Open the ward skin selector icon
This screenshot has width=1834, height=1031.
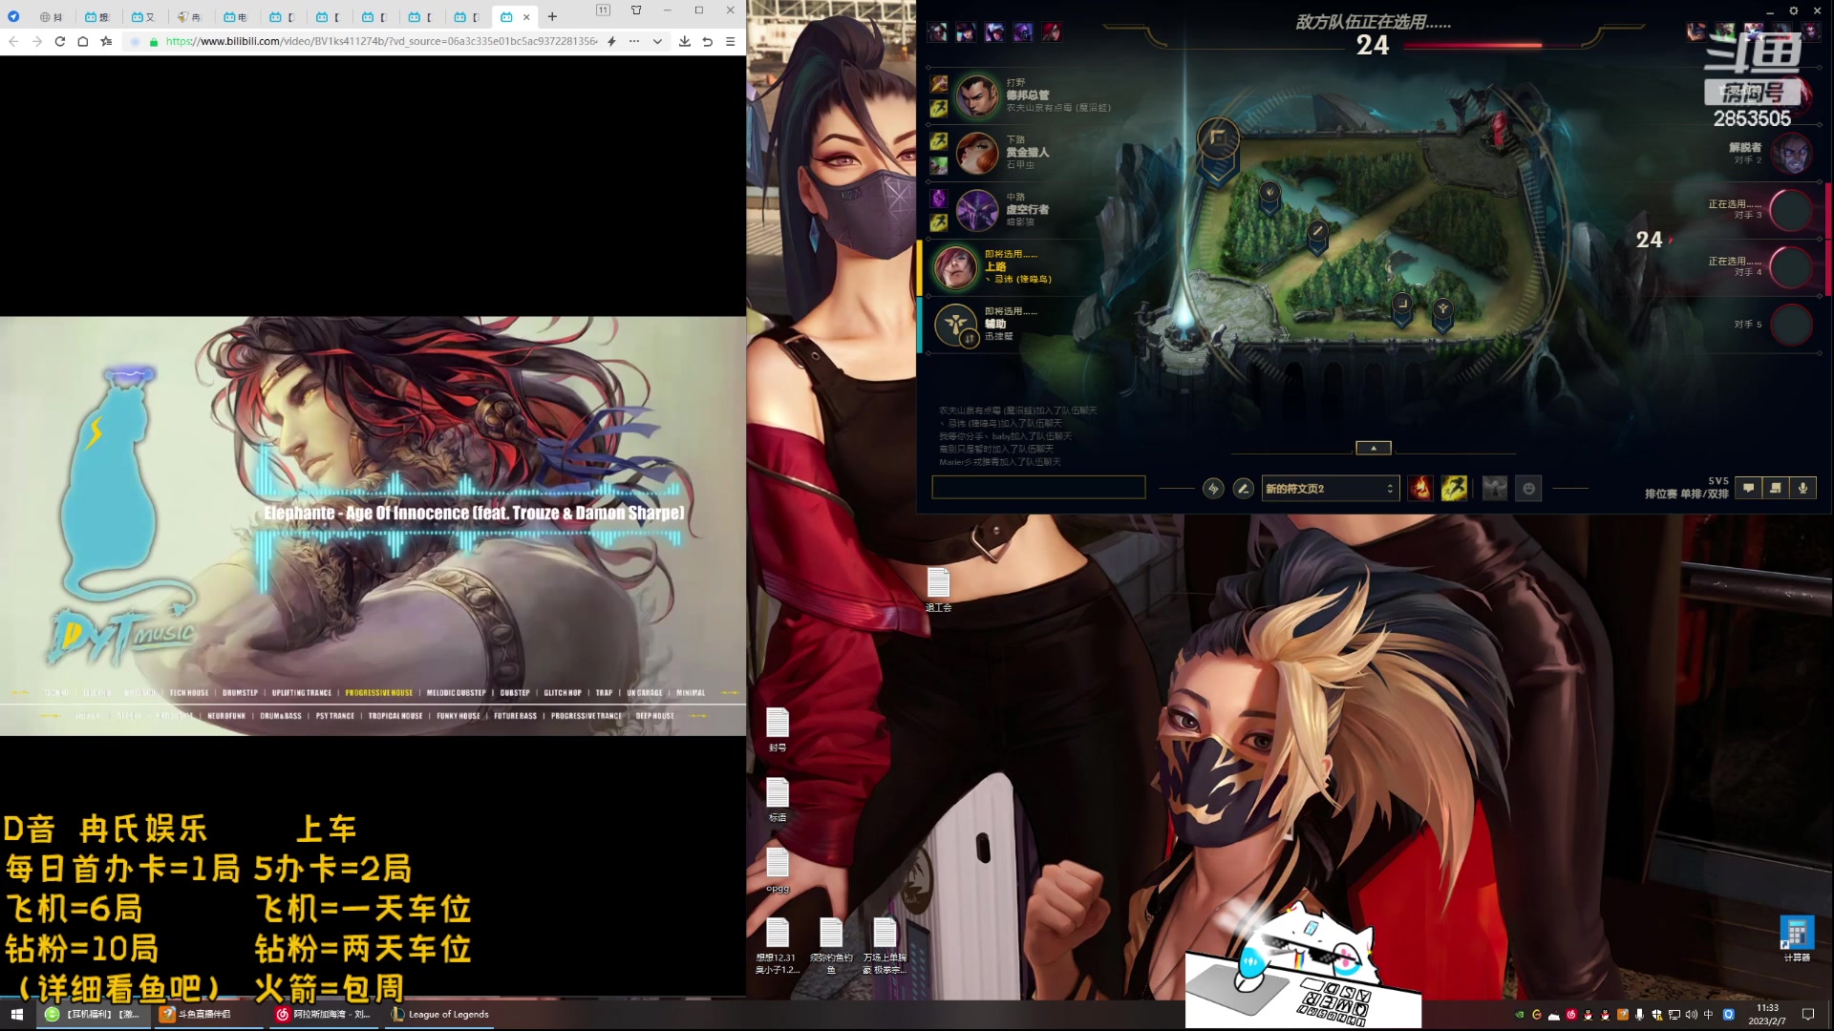(1495, 489)
